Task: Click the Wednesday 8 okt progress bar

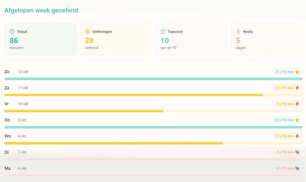Action: point(113,143)
